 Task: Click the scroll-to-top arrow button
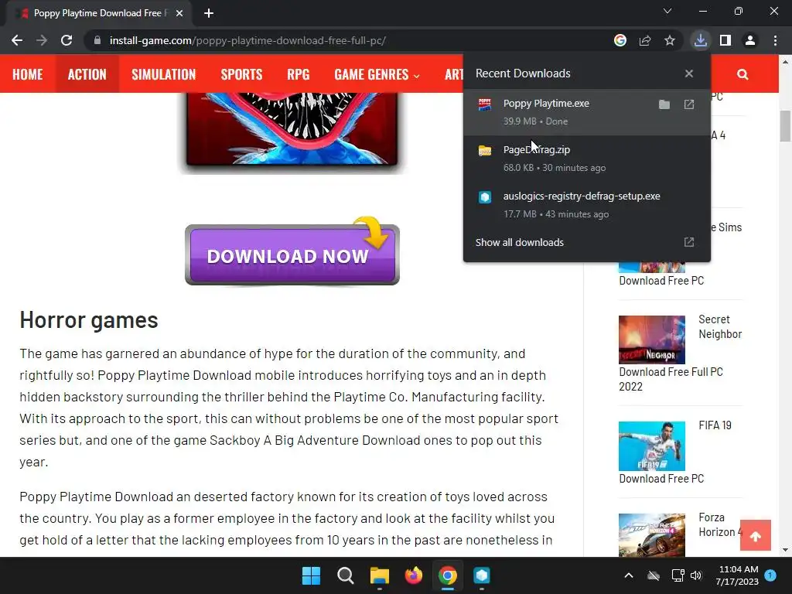coord(755,535)
